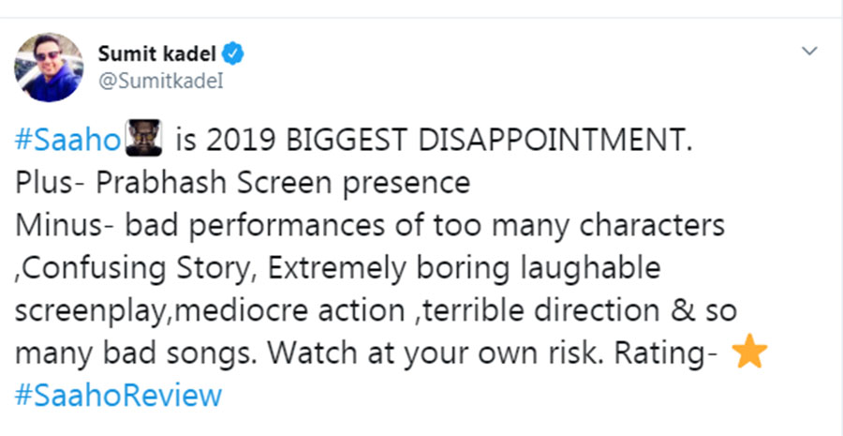
Task: Click the "Plus- Prabhash Screen presence" line
Action: 243,183
